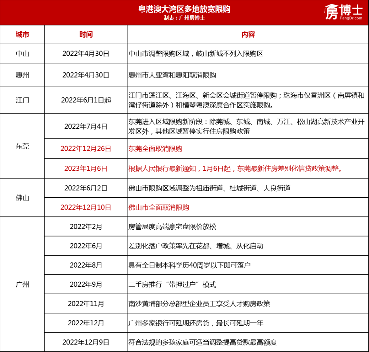Select the 佛山 city cell

click(23, 198)
